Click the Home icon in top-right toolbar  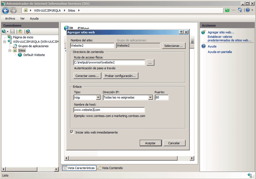(x=240, y=11)
